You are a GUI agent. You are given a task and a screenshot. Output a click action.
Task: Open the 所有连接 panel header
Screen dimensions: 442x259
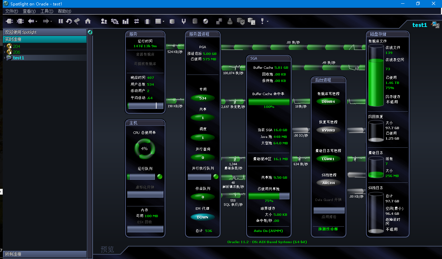pos(45,254)
